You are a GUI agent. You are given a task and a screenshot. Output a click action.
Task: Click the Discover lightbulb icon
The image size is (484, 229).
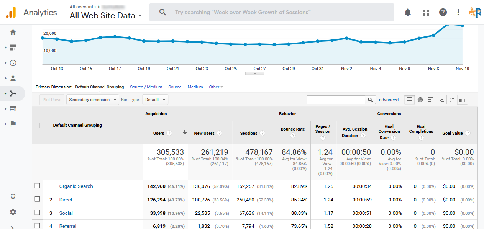pyautogui.click(x=13, y=197)
